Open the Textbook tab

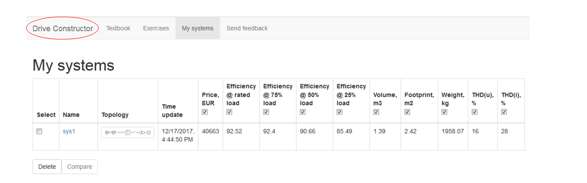[x=118, y=28]
